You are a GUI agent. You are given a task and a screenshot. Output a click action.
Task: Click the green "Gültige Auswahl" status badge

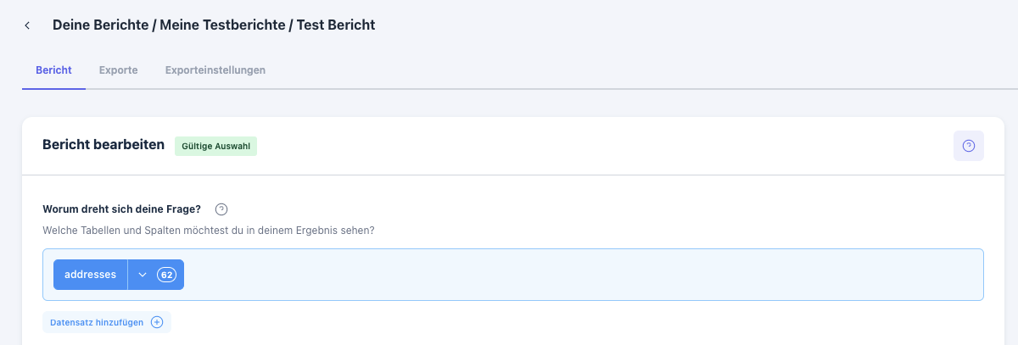pos(215,146)
